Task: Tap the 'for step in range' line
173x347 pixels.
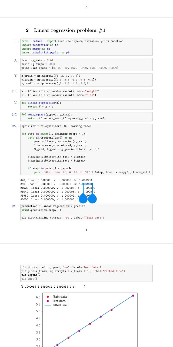Action: pyautogui.click(x=54, y=134)
